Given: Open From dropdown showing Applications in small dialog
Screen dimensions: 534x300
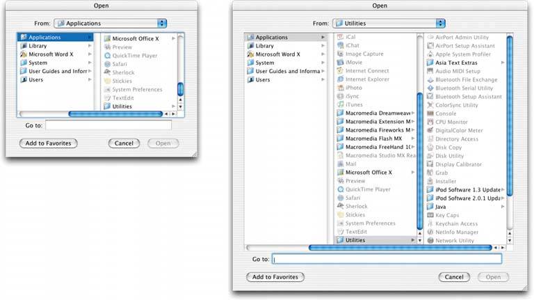Looking at the screenshot, I should coord(111,23).
